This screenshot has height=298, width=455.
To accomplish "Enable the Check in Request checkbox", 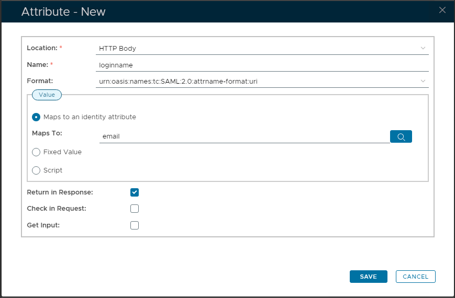I will pos(135,209).
